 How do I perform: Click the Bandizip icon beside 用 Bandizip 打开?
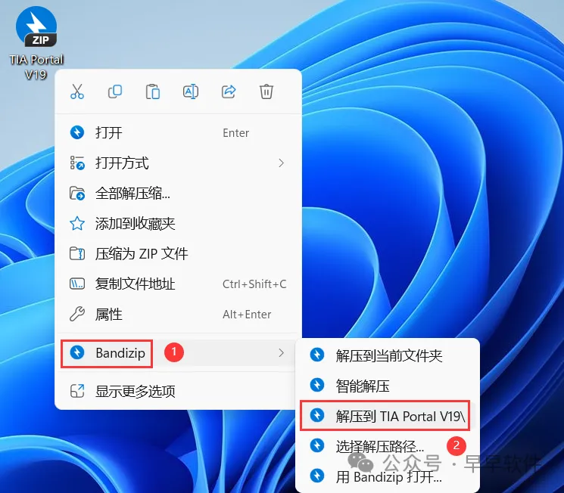(317, 476)
